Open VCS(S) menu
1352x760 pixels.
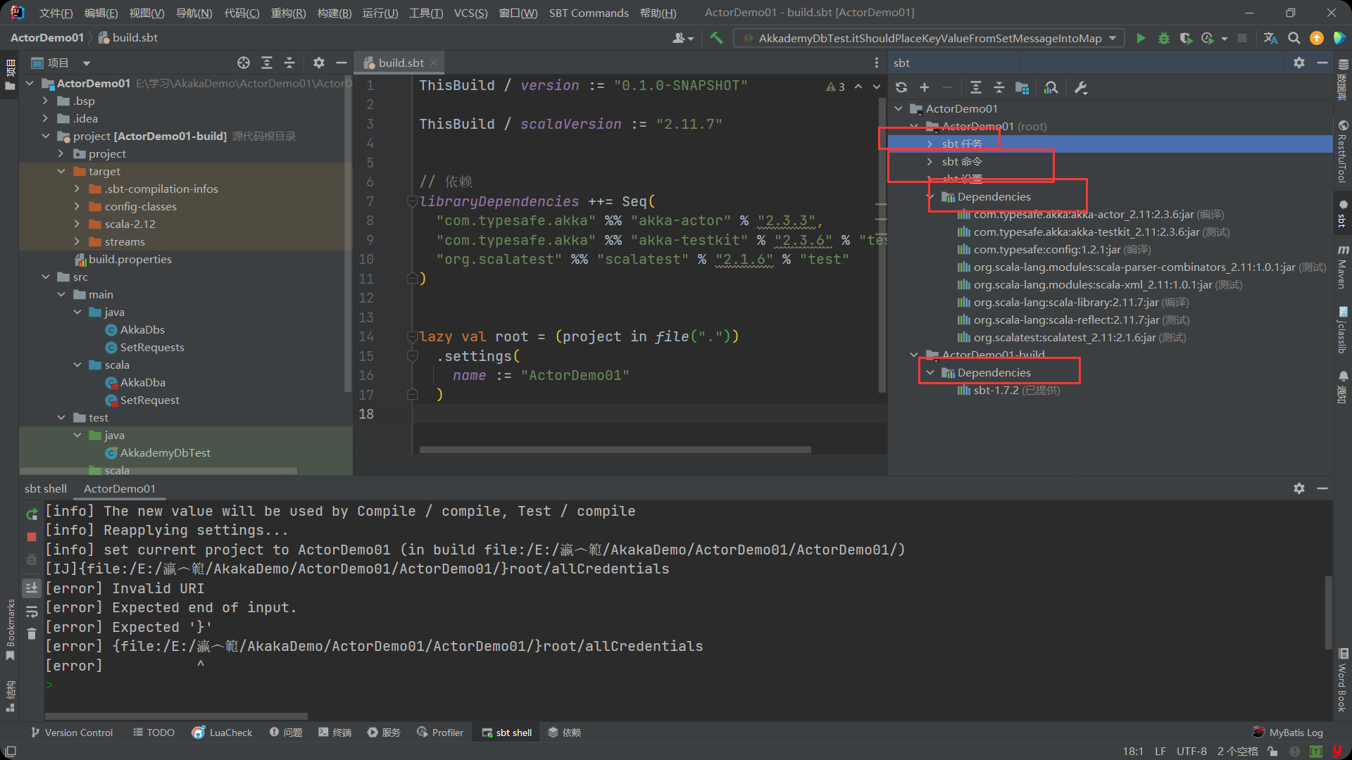click(470, 13)
